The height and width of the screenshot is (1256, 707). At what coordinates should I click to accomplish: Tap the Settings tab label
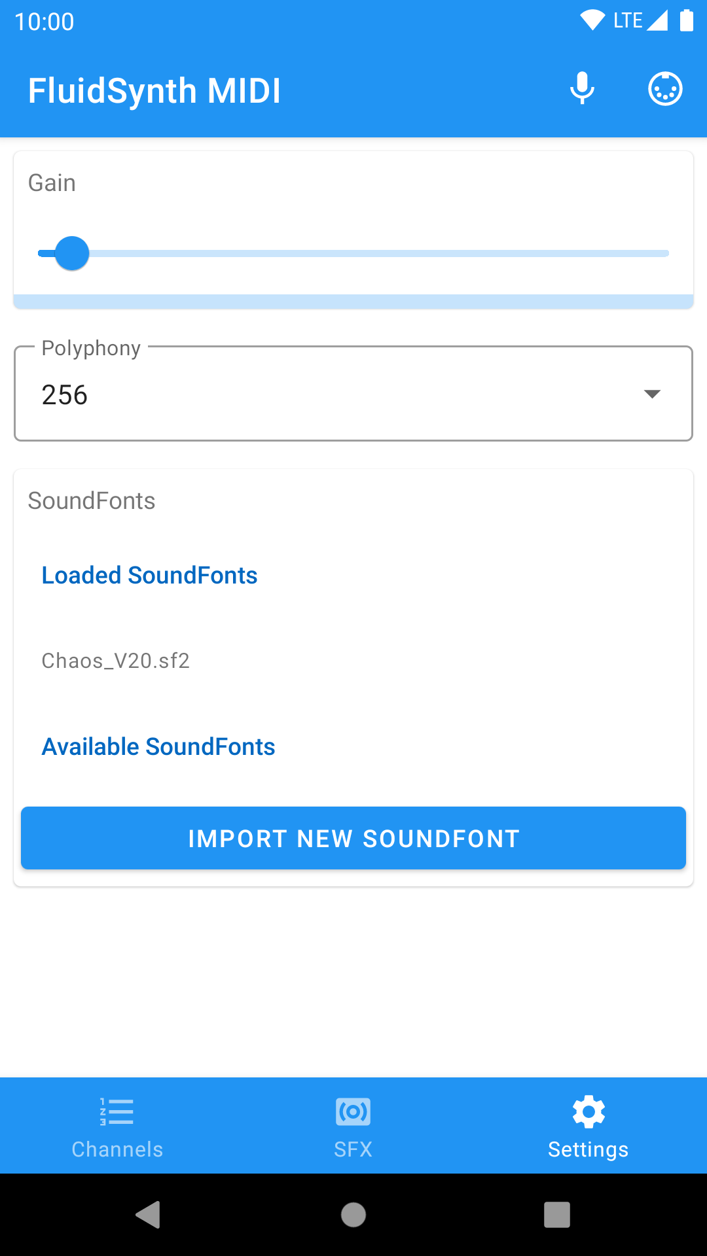[588, 1149]
